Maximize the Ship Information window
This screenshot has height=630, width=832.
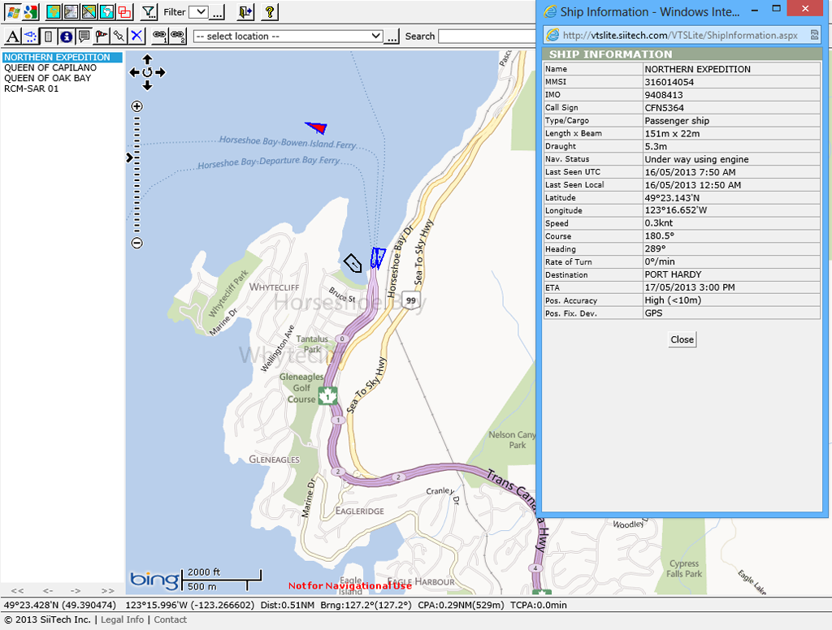pyautogui.click(x=776, y=9)
